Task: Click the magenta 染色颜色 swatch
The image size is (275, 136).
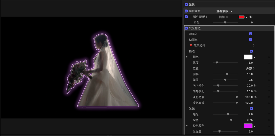Action: tap(248, 126)
